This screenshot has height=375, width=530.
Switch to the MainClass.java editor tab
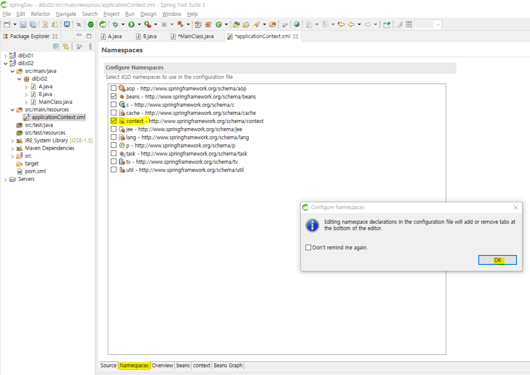tap(193, 36)
